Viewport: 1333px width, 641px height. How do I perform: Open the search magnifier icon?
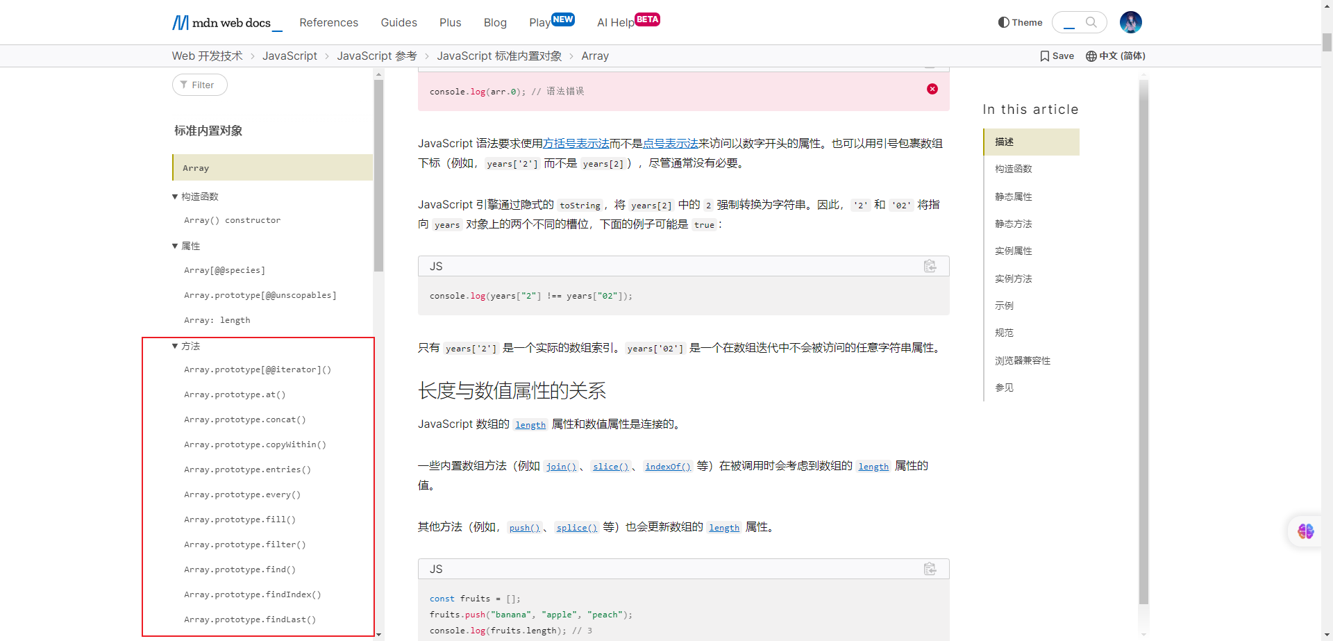1091,22
